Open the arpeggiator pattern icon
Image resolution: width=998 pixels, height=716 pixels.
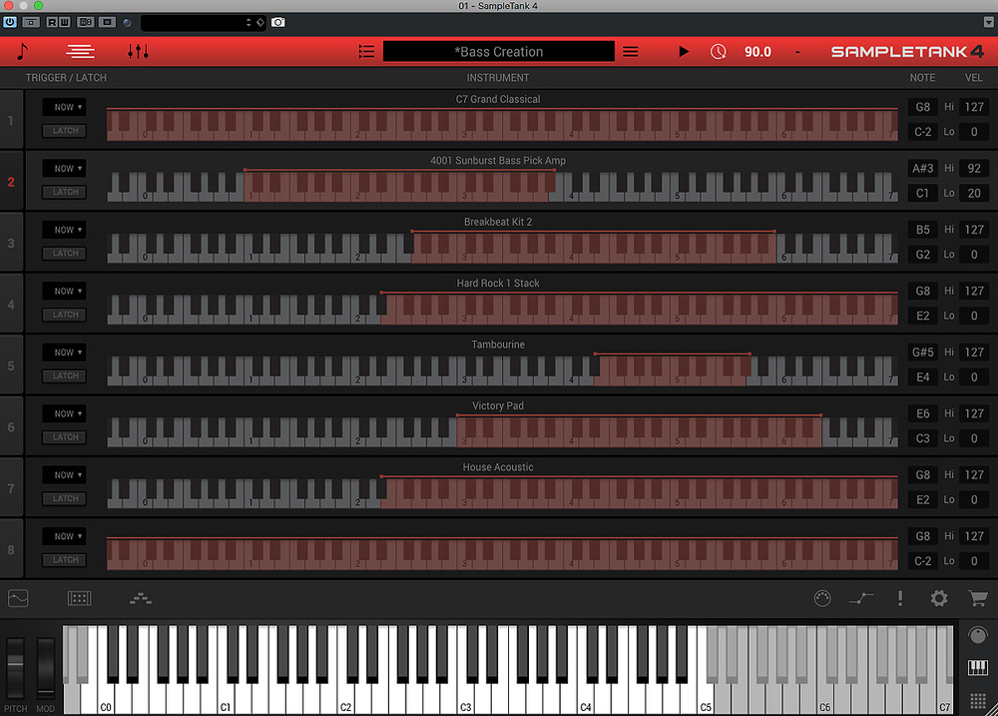tap(141, 598)
